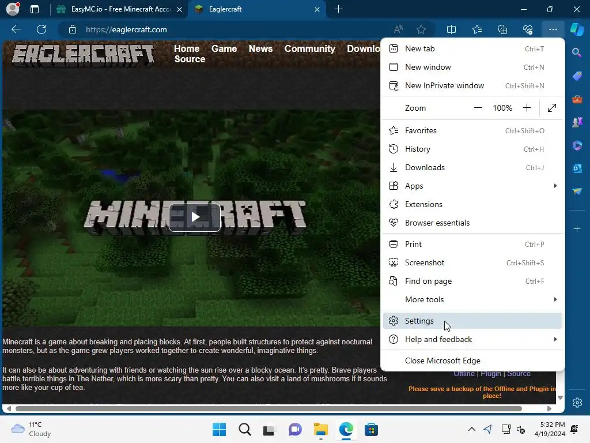590x443 pixels.
Task: Click sidebar Search magnifier icon
Action: [x=577, y=52]
